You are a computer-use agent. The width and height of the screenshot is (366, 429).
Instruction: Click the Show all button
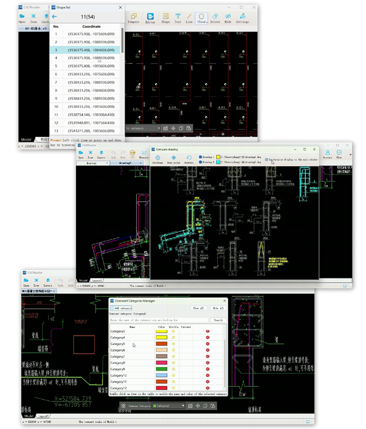[198, 308]
